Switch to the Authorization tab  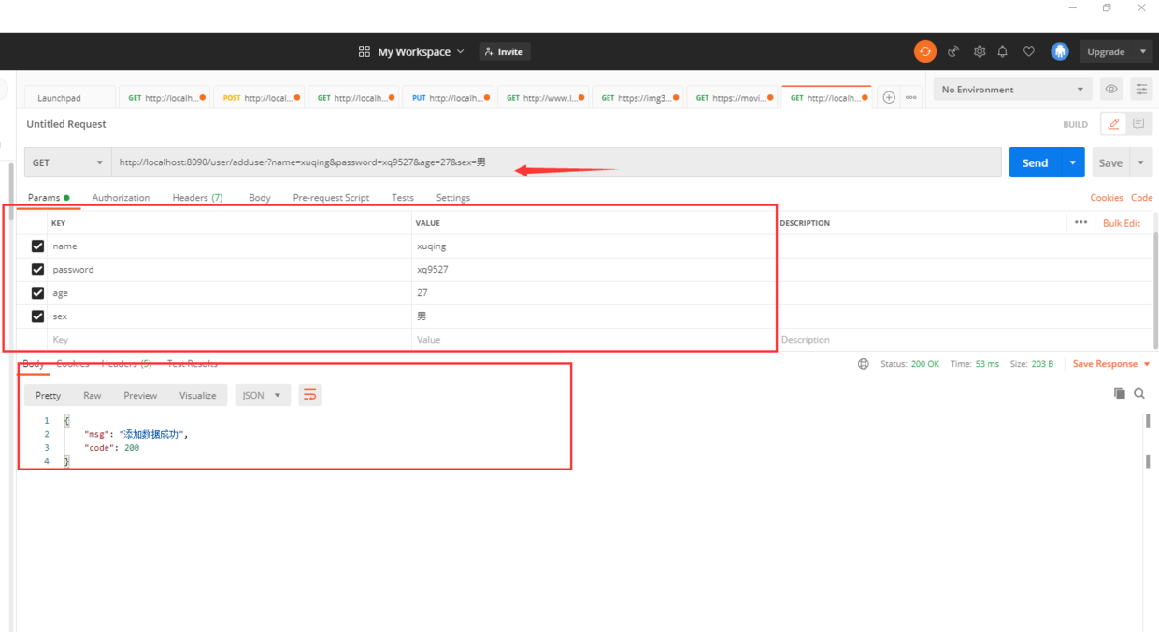(121, 198)
